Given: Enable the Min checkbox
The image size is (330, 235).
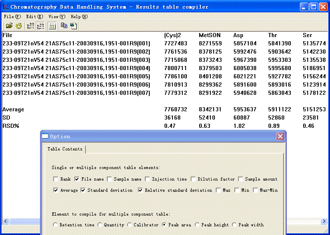Looking at the screenshot, I should (x=237, y=190).
